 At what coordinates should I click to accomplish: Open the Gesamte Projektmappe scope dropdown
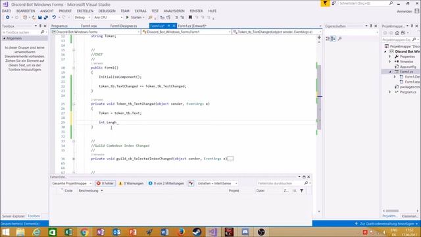(72, 183)
